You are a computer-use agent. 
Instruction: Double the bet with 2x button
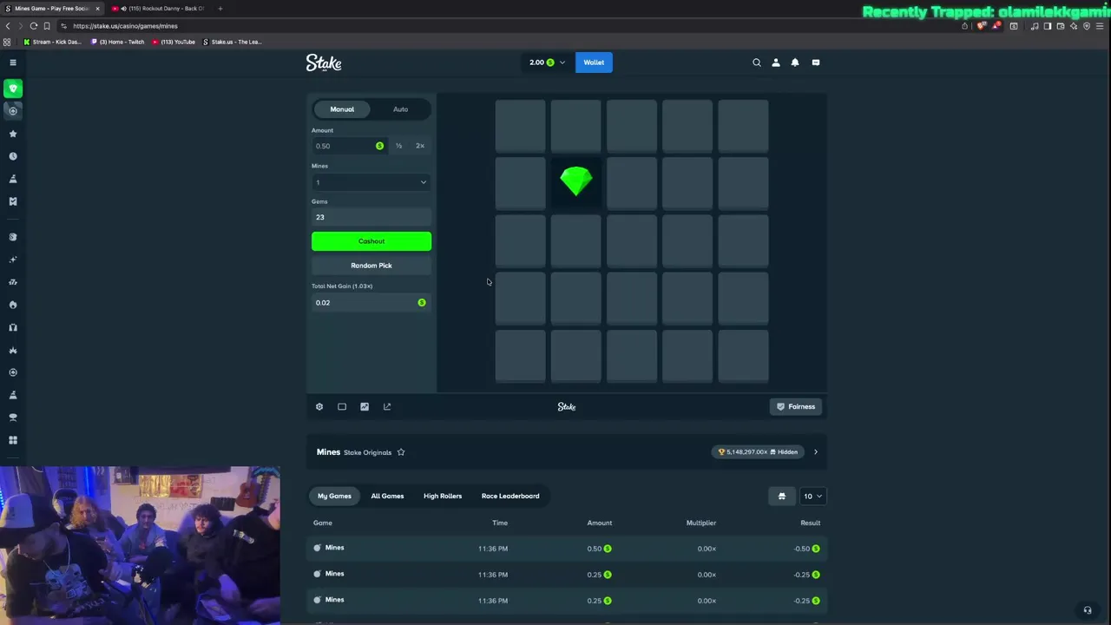(x=420, y=146)
